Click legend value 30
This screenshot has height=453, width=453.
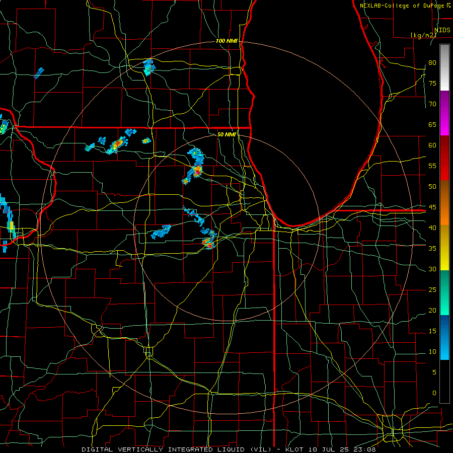pos(432,269)
